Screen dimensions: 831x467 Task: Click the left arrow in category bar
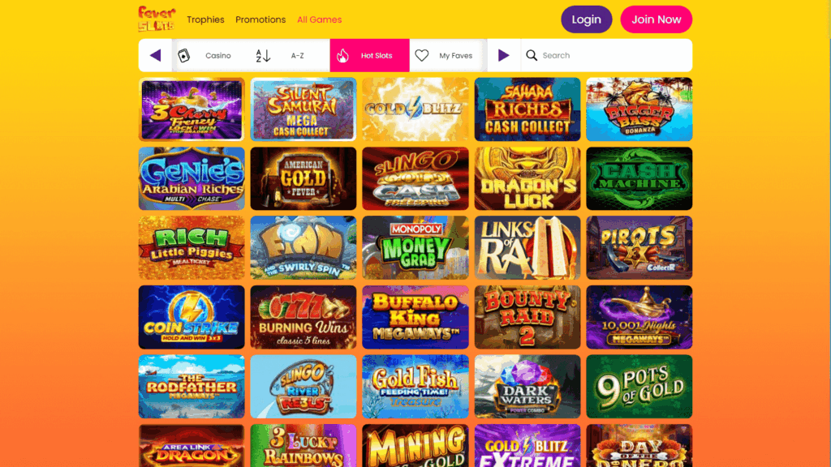[155, 55]
